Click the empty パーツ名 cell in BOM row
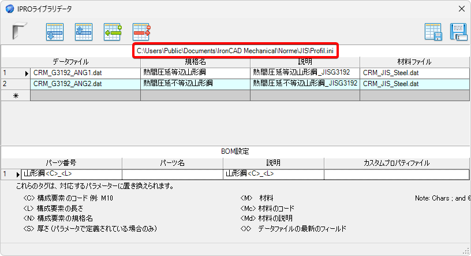Screen dimensions: 471x256 point(173,174)
